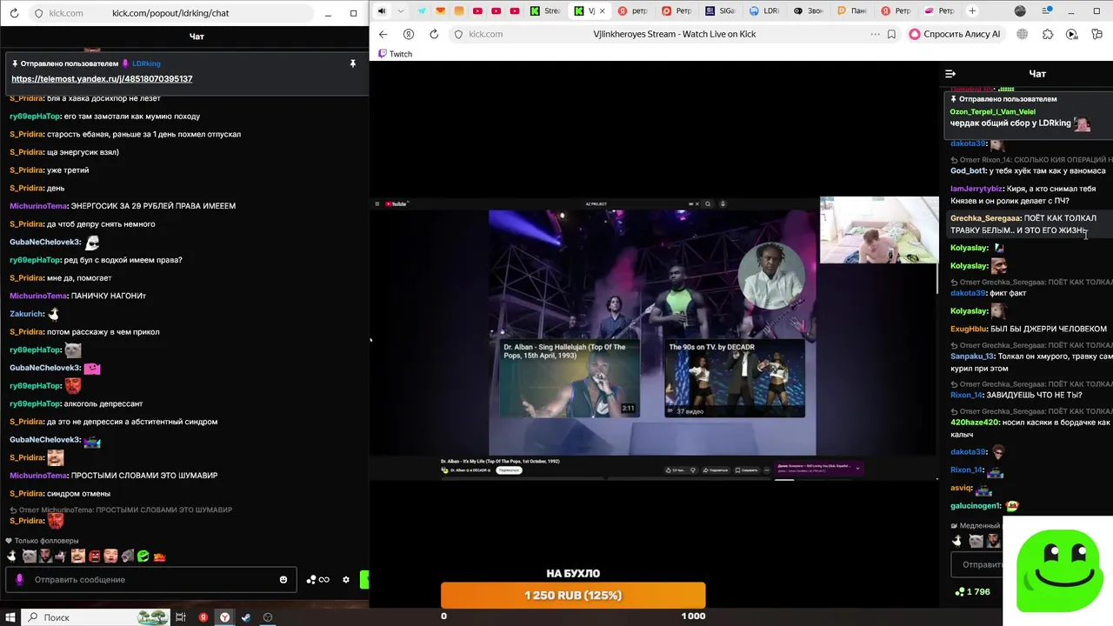Collapse the right stream chat panel
Viewport: 1113px width, 626px height.
950,74
